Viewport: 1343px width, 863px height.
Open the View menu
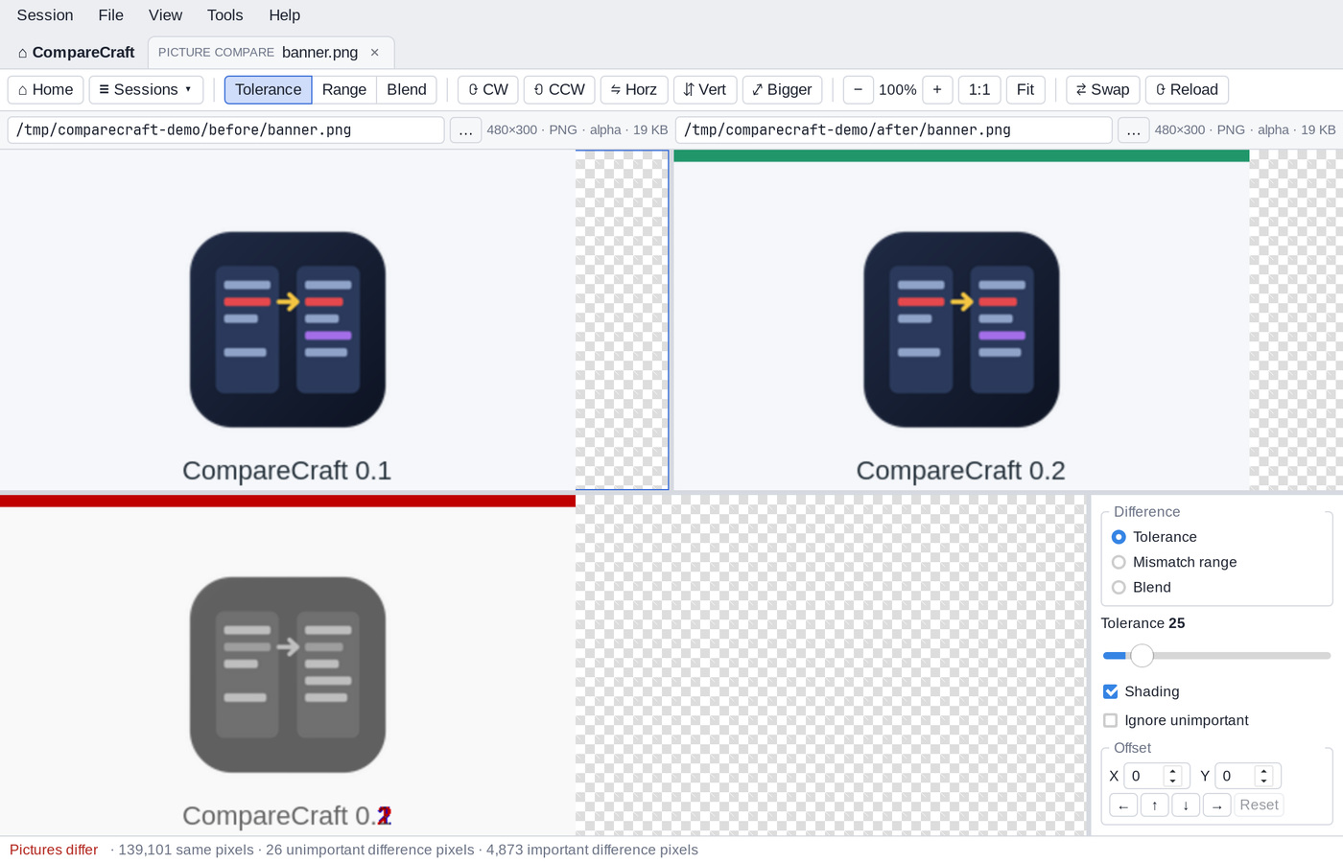165,15
